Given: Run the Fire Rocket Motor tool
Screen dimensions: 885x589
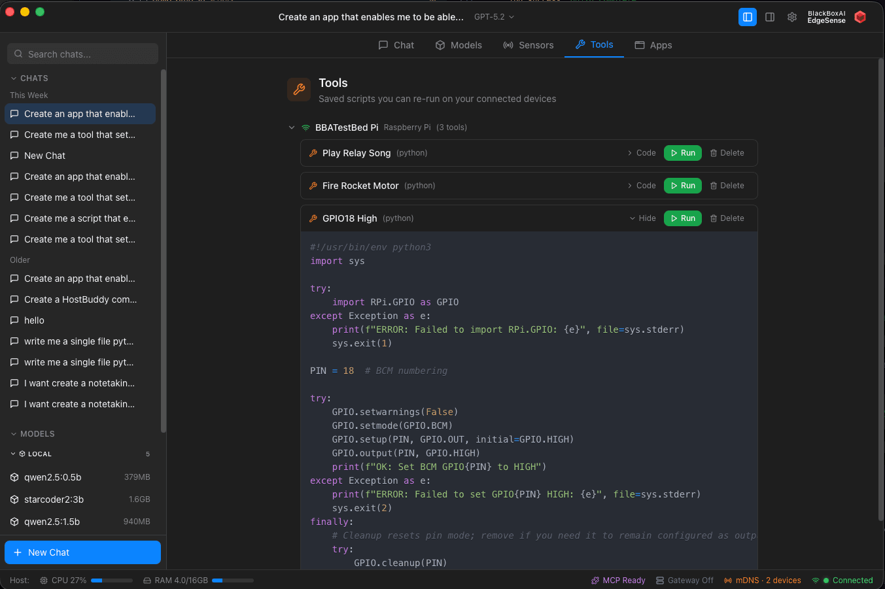Looking at the screenshot, I should 682,185.
